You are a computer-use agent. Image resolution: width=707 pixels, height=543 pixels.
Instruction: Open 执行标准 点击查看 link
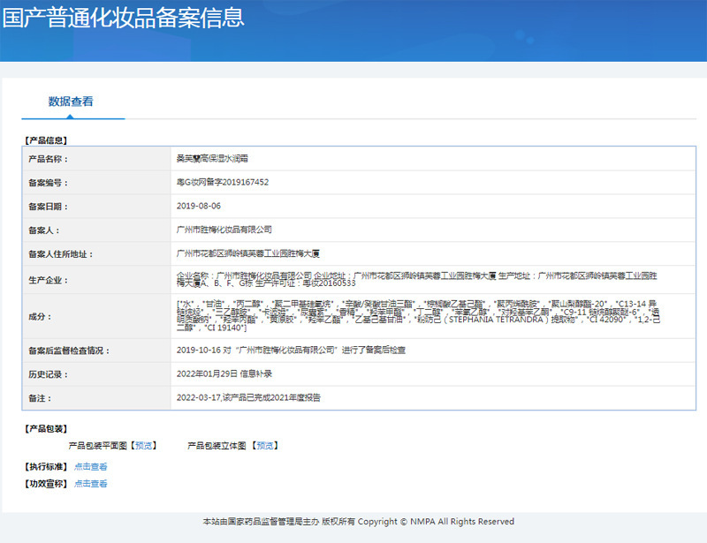click(91, 467)
